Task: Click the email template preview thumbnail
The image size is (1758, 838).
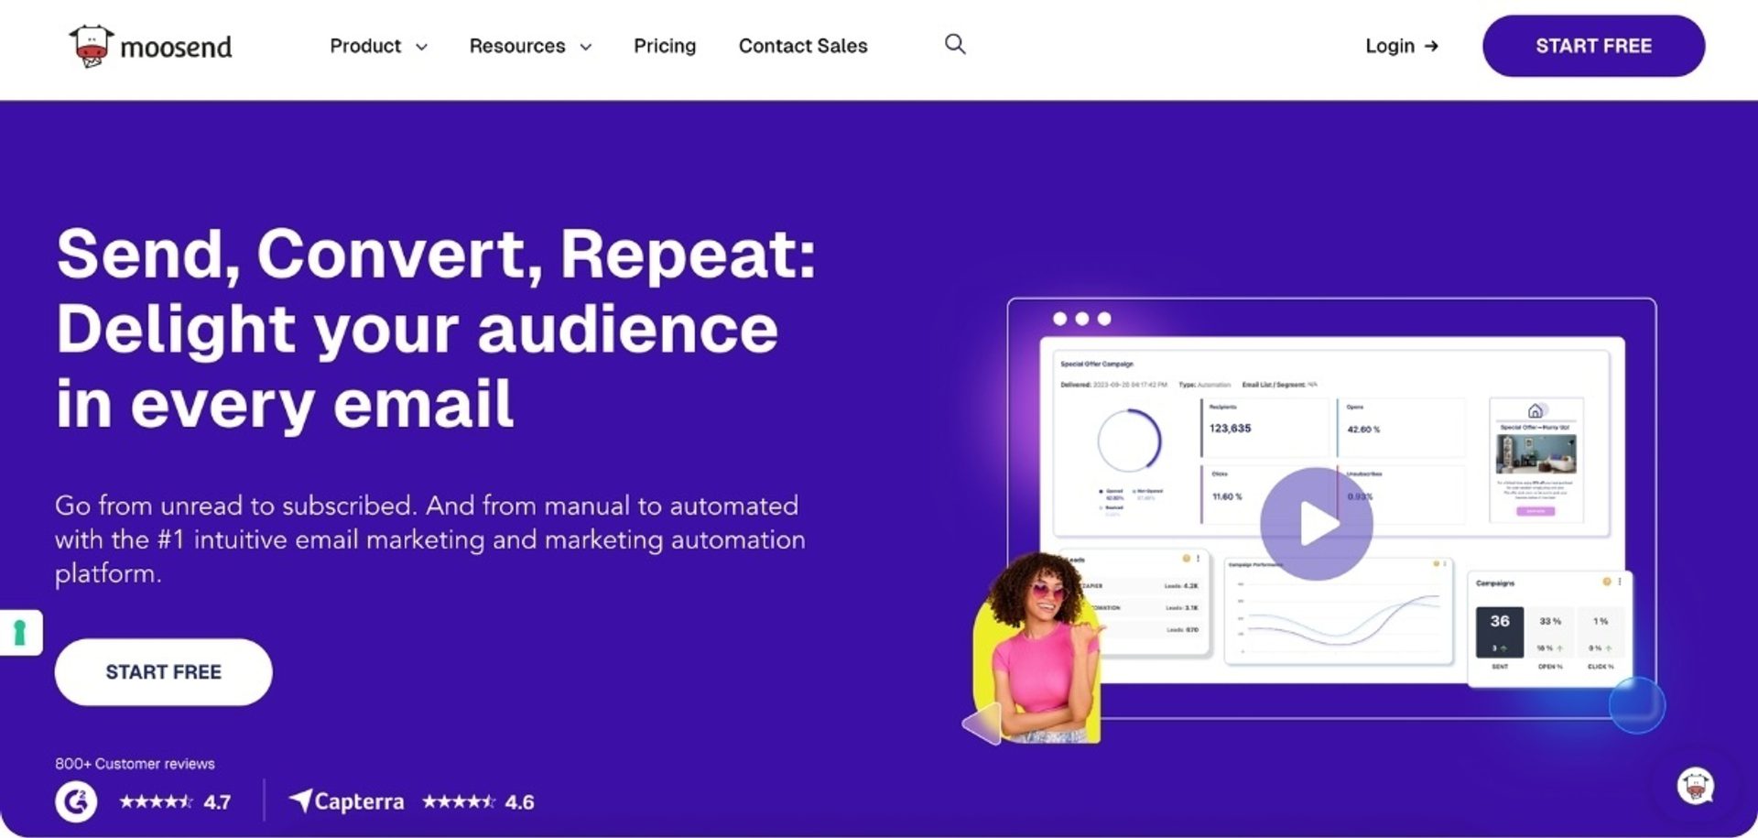Action: tap(1536, 460)
